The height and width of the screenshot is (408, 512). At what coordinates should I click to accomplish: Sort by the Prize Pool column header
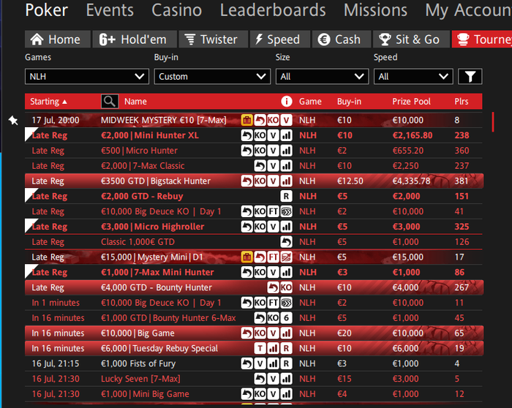411,102
